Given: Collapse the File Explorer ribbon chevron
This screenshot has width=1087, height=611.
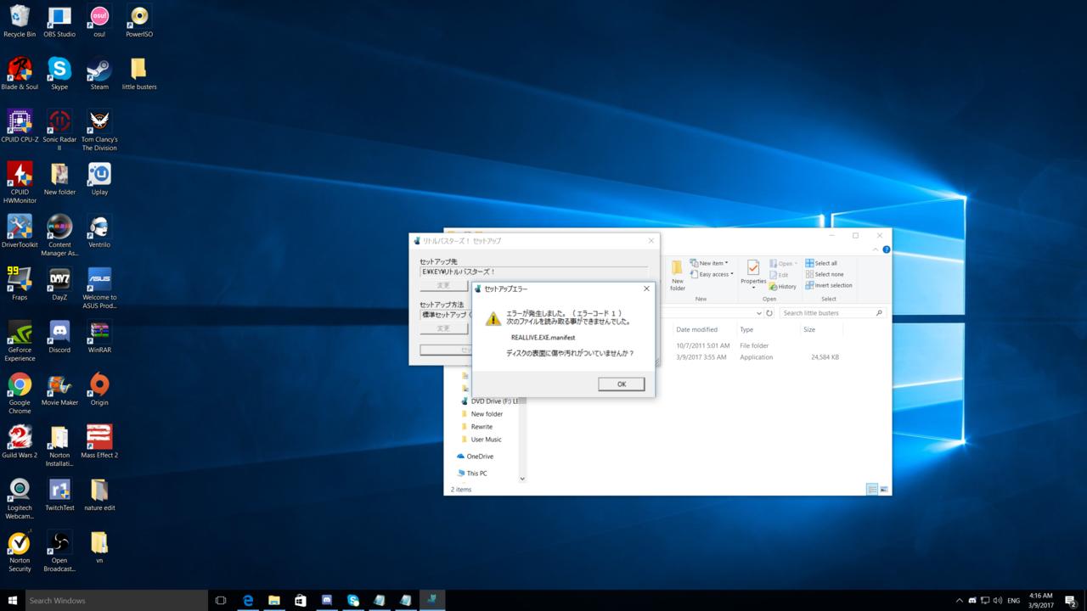Looking at the screenshot, I should [877, 249].
